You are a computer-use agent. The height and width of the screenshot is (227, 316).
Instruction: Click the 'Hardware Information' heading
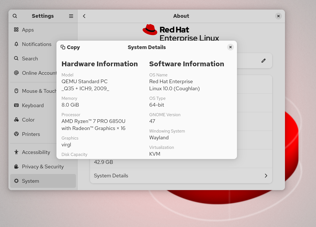[x=100, y=64]
